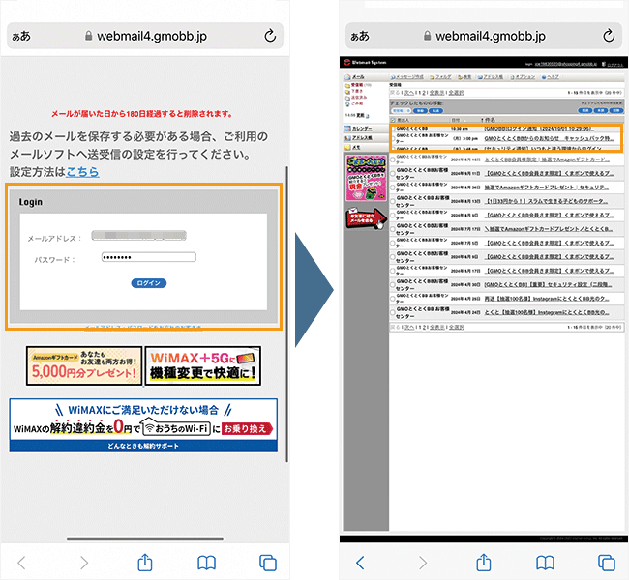The width and height of the screenshot is (629, 580).
Task: Click the pink 現金 campaign banner in the sidebar
Action: (x=366, y=178)
